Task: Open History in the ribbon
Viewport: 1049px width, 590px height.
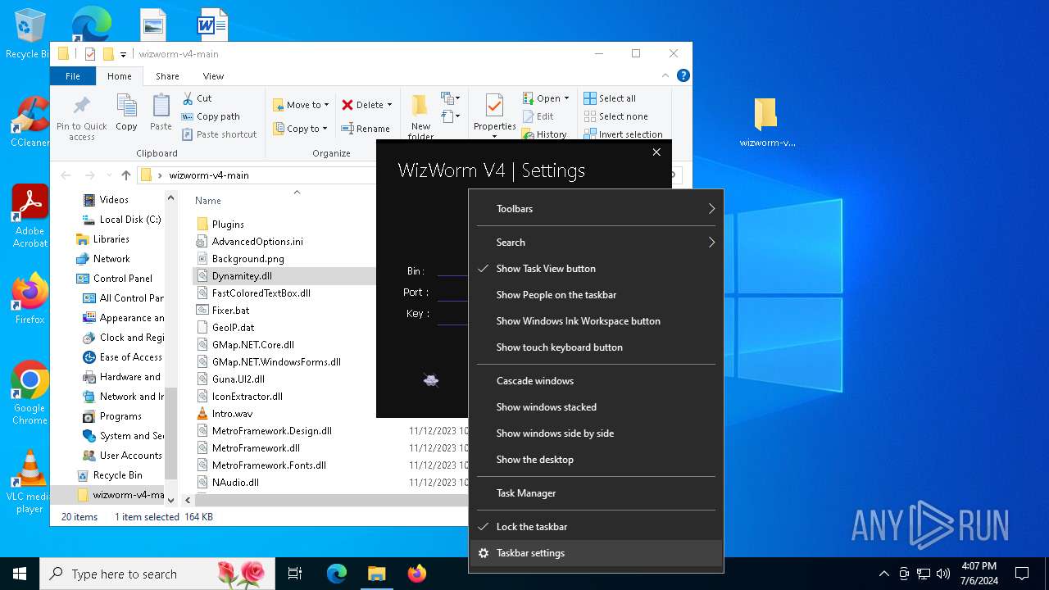Action: coord(545,134)
